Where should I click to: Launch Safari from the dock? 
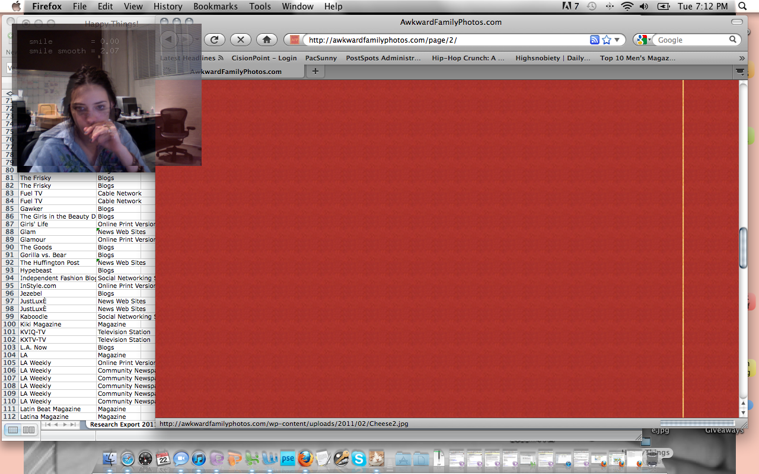[x=127, y=459]
